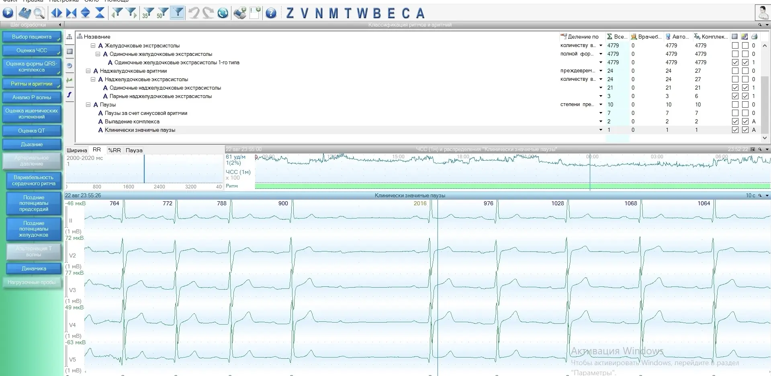Toggle first checkbox in 'Клинически значимые паузы' row
Screen dimensions: 771x376
click(x=735, y=130)
